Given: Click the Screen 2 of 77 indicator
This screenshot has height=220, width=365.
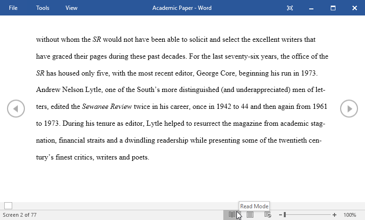Looking at the screenshot, I should click(20, 215).
